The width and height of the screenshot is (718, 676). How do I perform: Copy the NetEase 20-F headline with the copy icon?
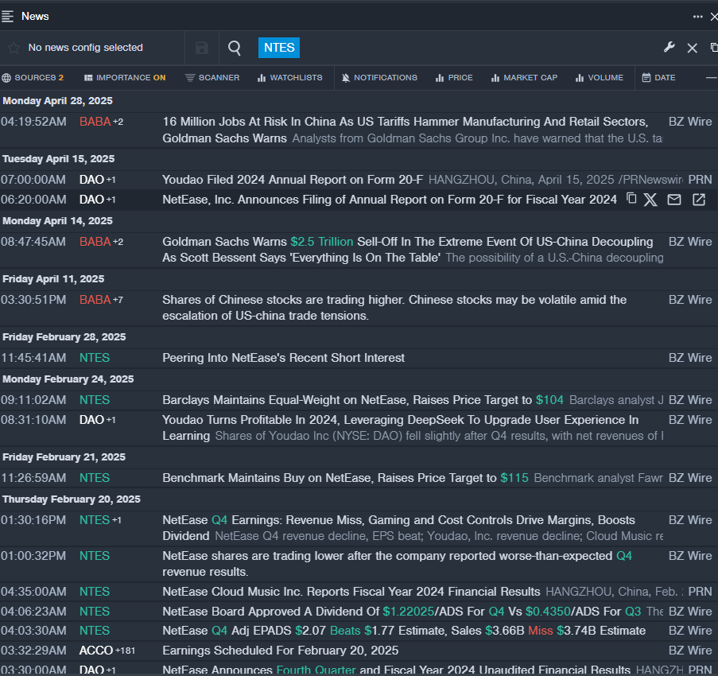pos(631,198)
